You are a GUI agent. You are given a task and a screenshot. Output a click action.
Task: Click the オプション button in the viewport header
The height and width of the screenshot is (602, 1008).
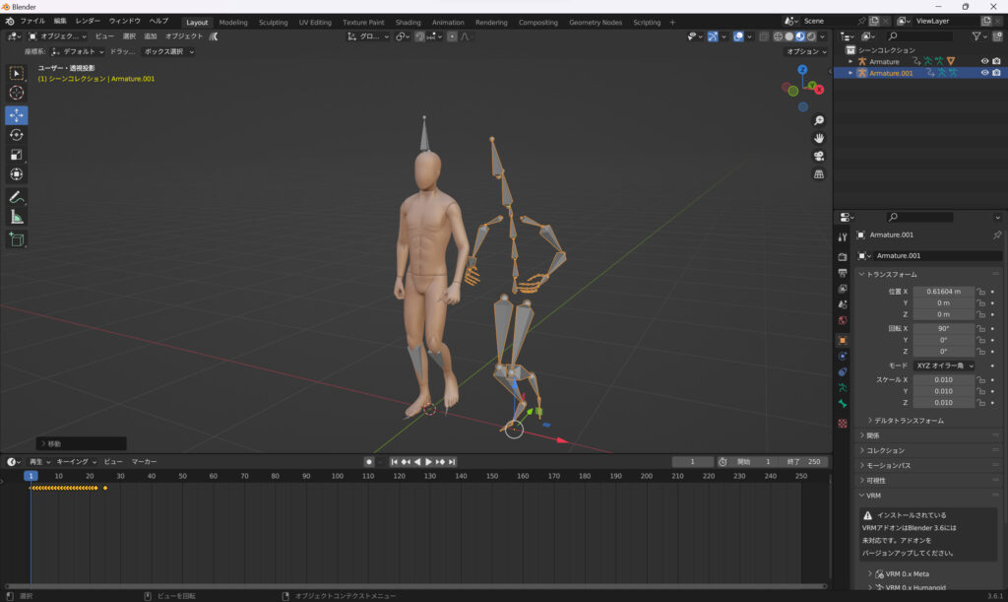(804, 51)
